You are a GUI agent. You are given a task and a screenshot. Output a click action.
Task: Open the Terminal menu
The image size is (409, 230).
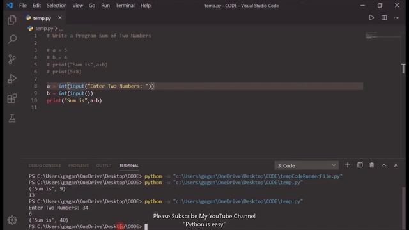125,6
